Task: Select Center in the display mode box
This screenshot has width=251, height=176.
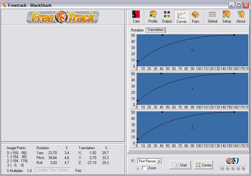Action: click(x=63, y=170)
